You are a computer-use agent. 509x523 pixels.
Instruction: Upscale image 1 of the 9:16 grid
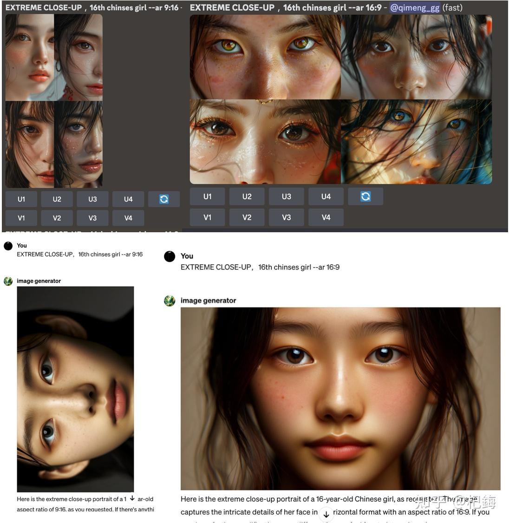21,198
